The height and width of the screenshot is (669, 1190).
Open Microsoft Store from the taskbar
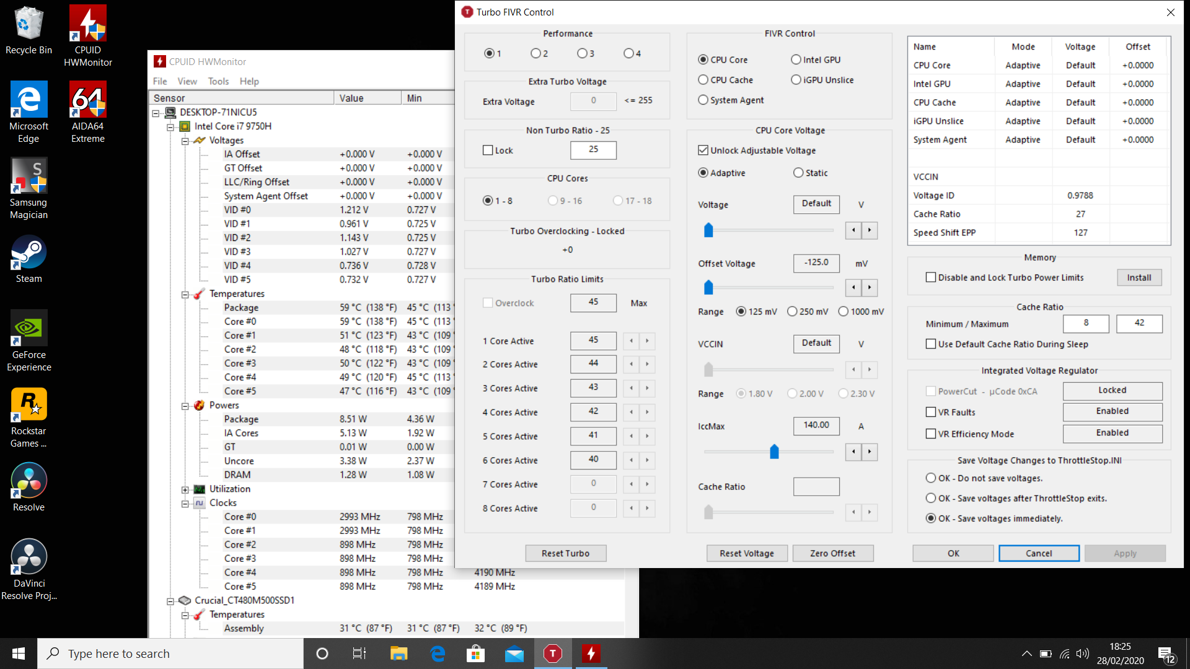coord(475,654)
